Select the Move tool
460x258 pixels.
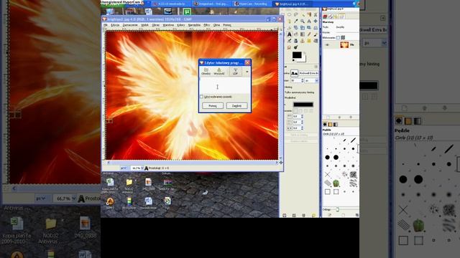[316, 21]
